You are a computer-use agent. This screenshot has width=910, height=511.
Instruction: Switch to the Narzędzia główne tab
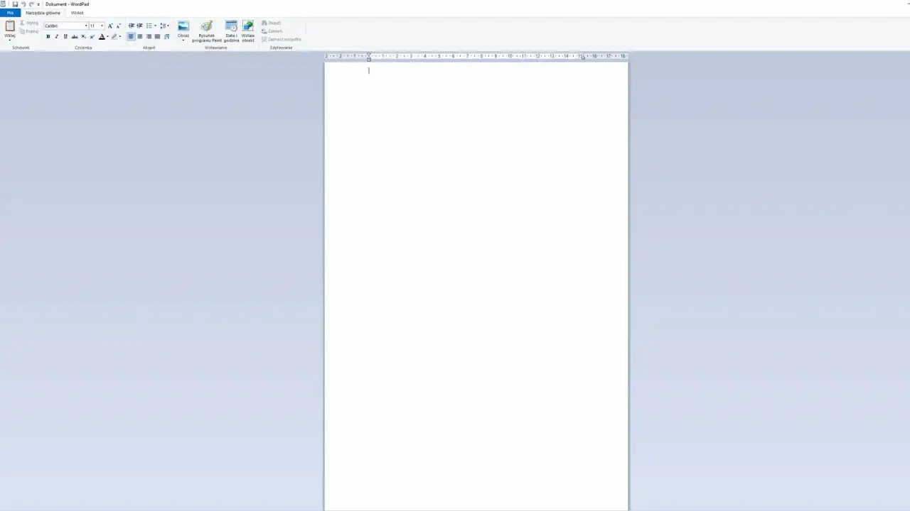click(x=43, y=13)
